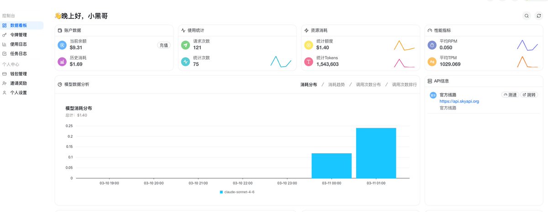Viewport: 548px width, 212px height.
Task: Open the https://api.skyapi.org link
Action: point(459,101)
